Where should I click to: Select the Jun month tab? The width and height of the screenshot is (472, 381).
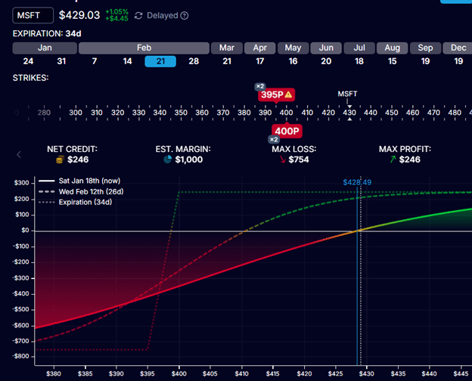tap(326, 48)
